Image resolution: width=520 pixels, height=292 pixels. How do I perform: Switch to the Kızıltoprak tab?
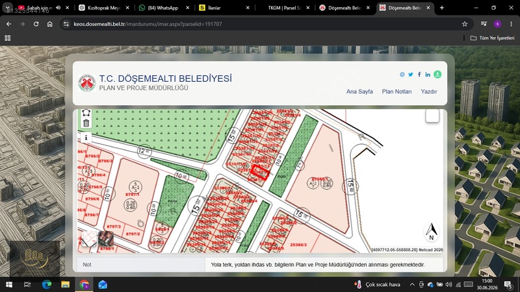[104, 8]
